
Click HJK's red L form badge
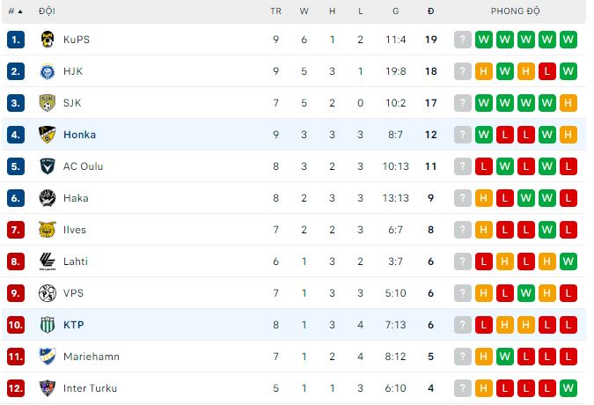547,71
